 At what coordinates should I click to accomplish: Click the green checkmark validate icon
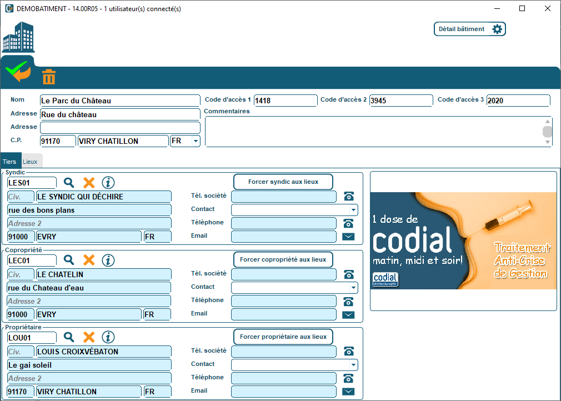pos(18,71)
